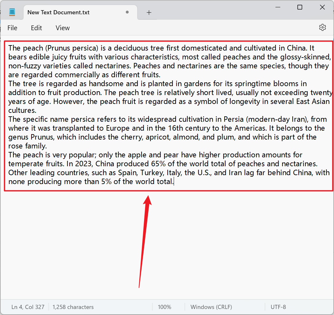Close the Notepad window
Viewport: 334px width, 315px height.
click(x=322, y=7)
